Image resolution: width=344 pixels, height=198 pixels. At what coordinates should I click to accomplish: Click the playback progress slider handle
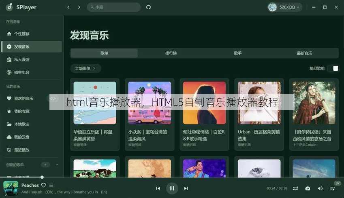point(42,177)
